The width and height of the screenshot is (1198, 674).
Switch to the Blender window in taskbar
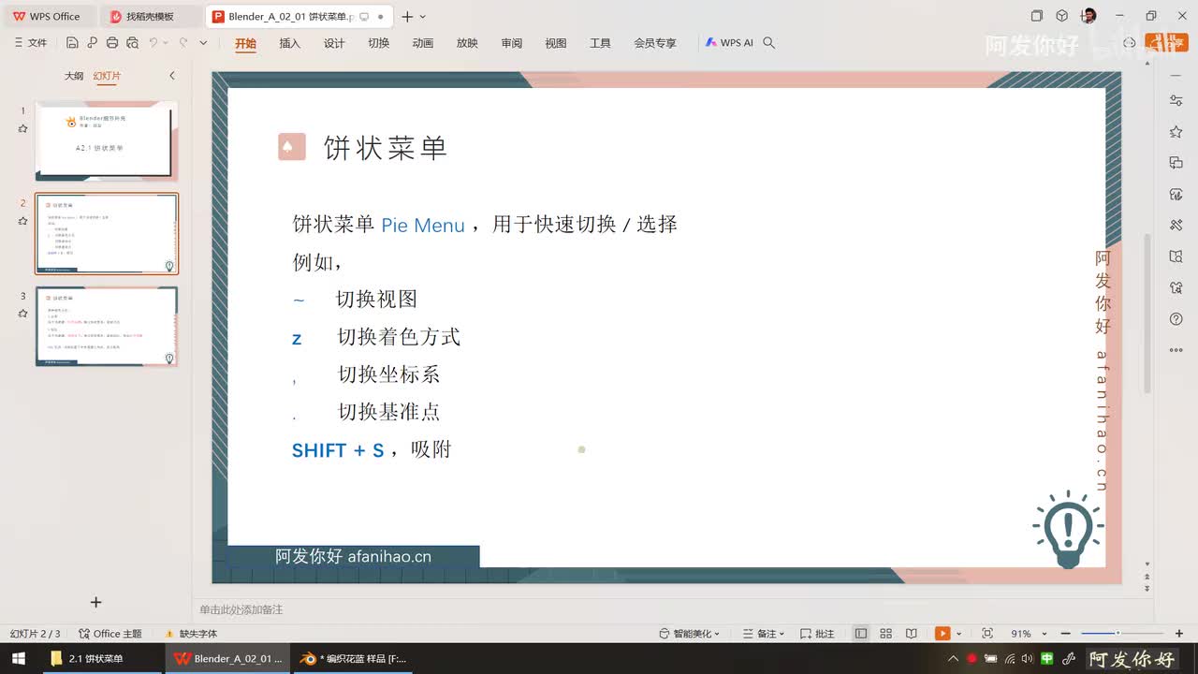pyautogui.click(x=352, y=658)
